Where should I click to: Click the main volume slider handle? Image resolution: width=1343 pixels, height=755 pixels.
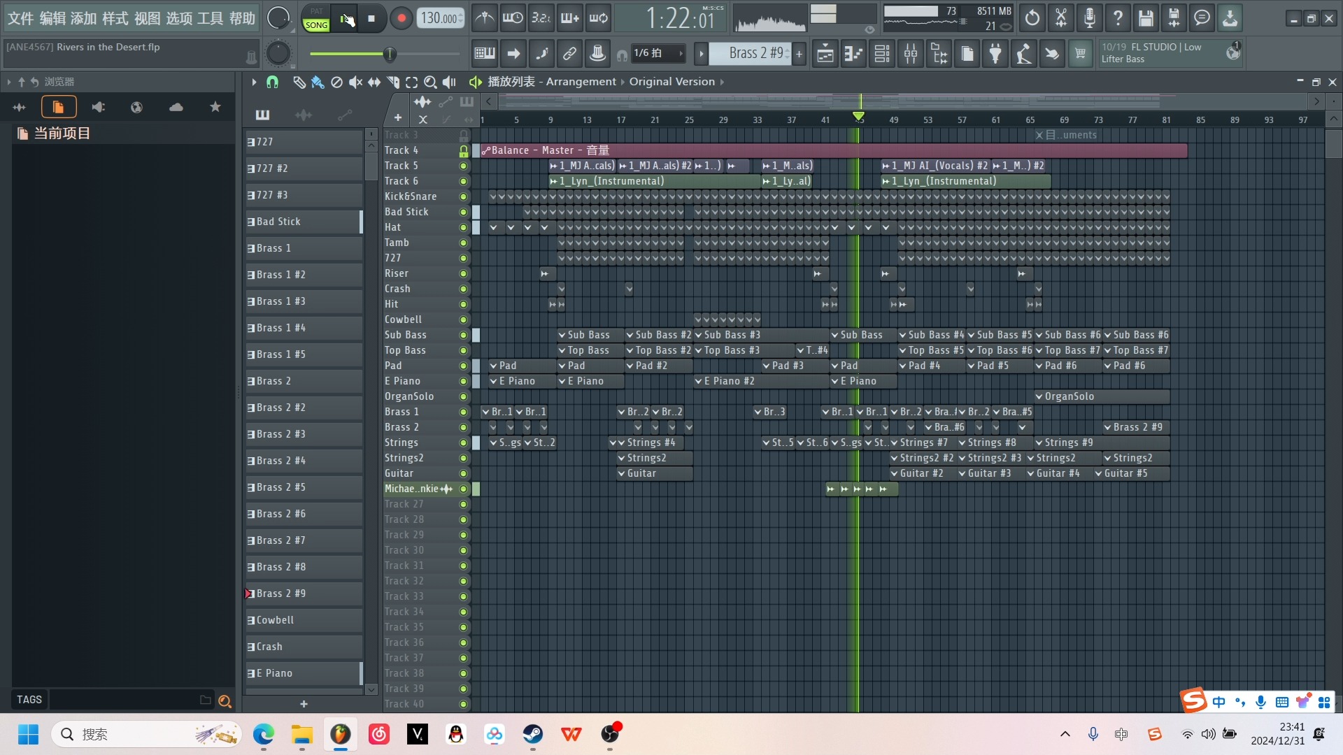pos(390,54)
